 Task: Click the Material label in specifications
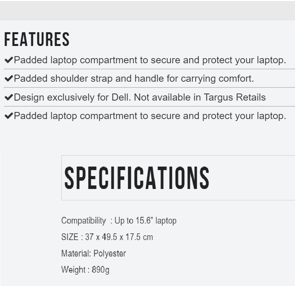tap(76, 253)
